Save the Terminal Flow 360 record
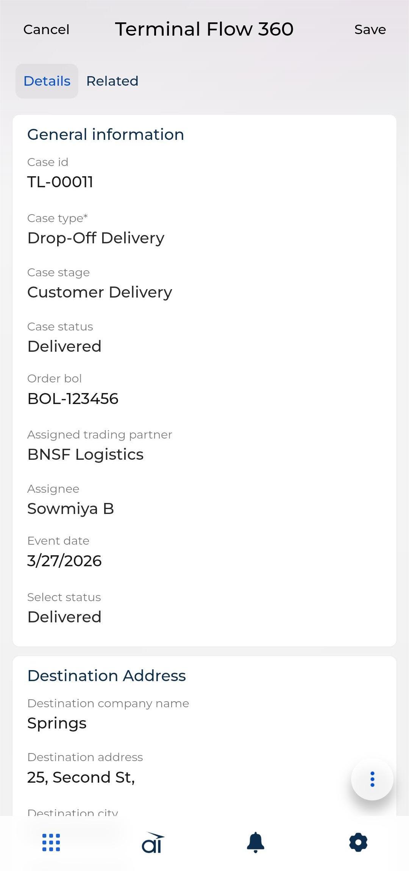The height and width of the screenshot is (871, 409). [x=370, y=30]
